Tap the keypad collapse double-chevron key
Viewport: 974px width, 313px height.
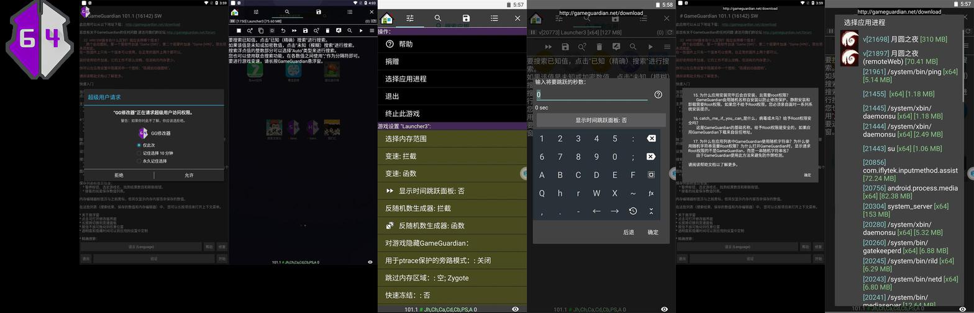click(651, 211)
